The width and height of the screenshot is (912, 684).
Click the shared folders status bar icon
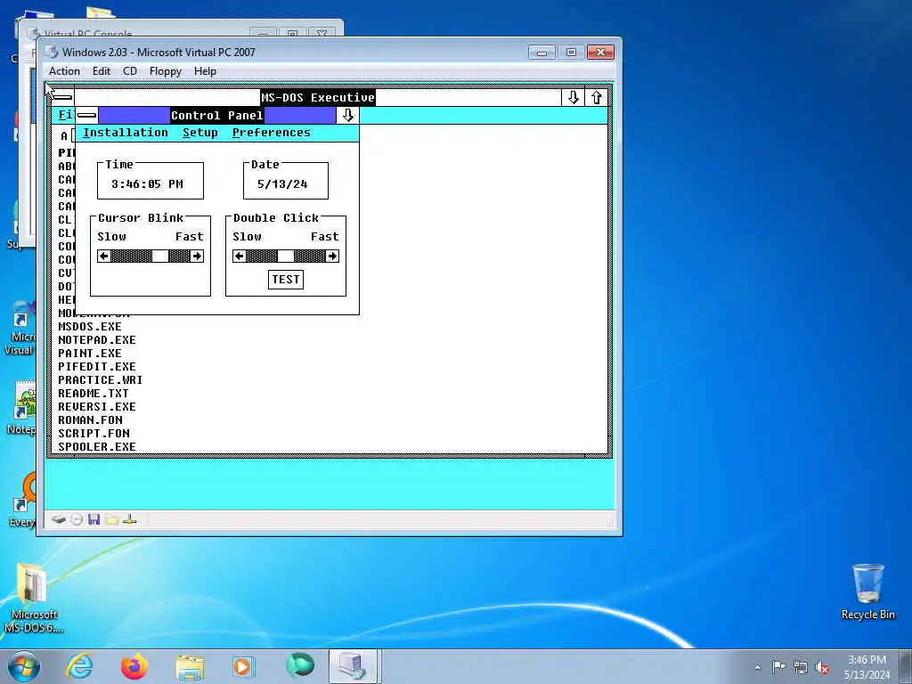pyautogui.click(x=112, y=519)
